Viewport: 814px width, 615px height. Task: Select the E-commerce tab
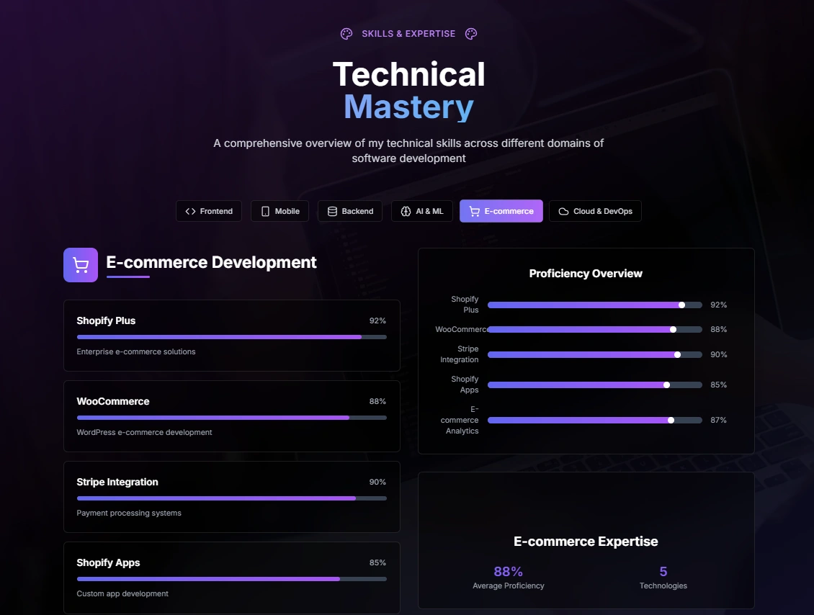tap(501, 211)
